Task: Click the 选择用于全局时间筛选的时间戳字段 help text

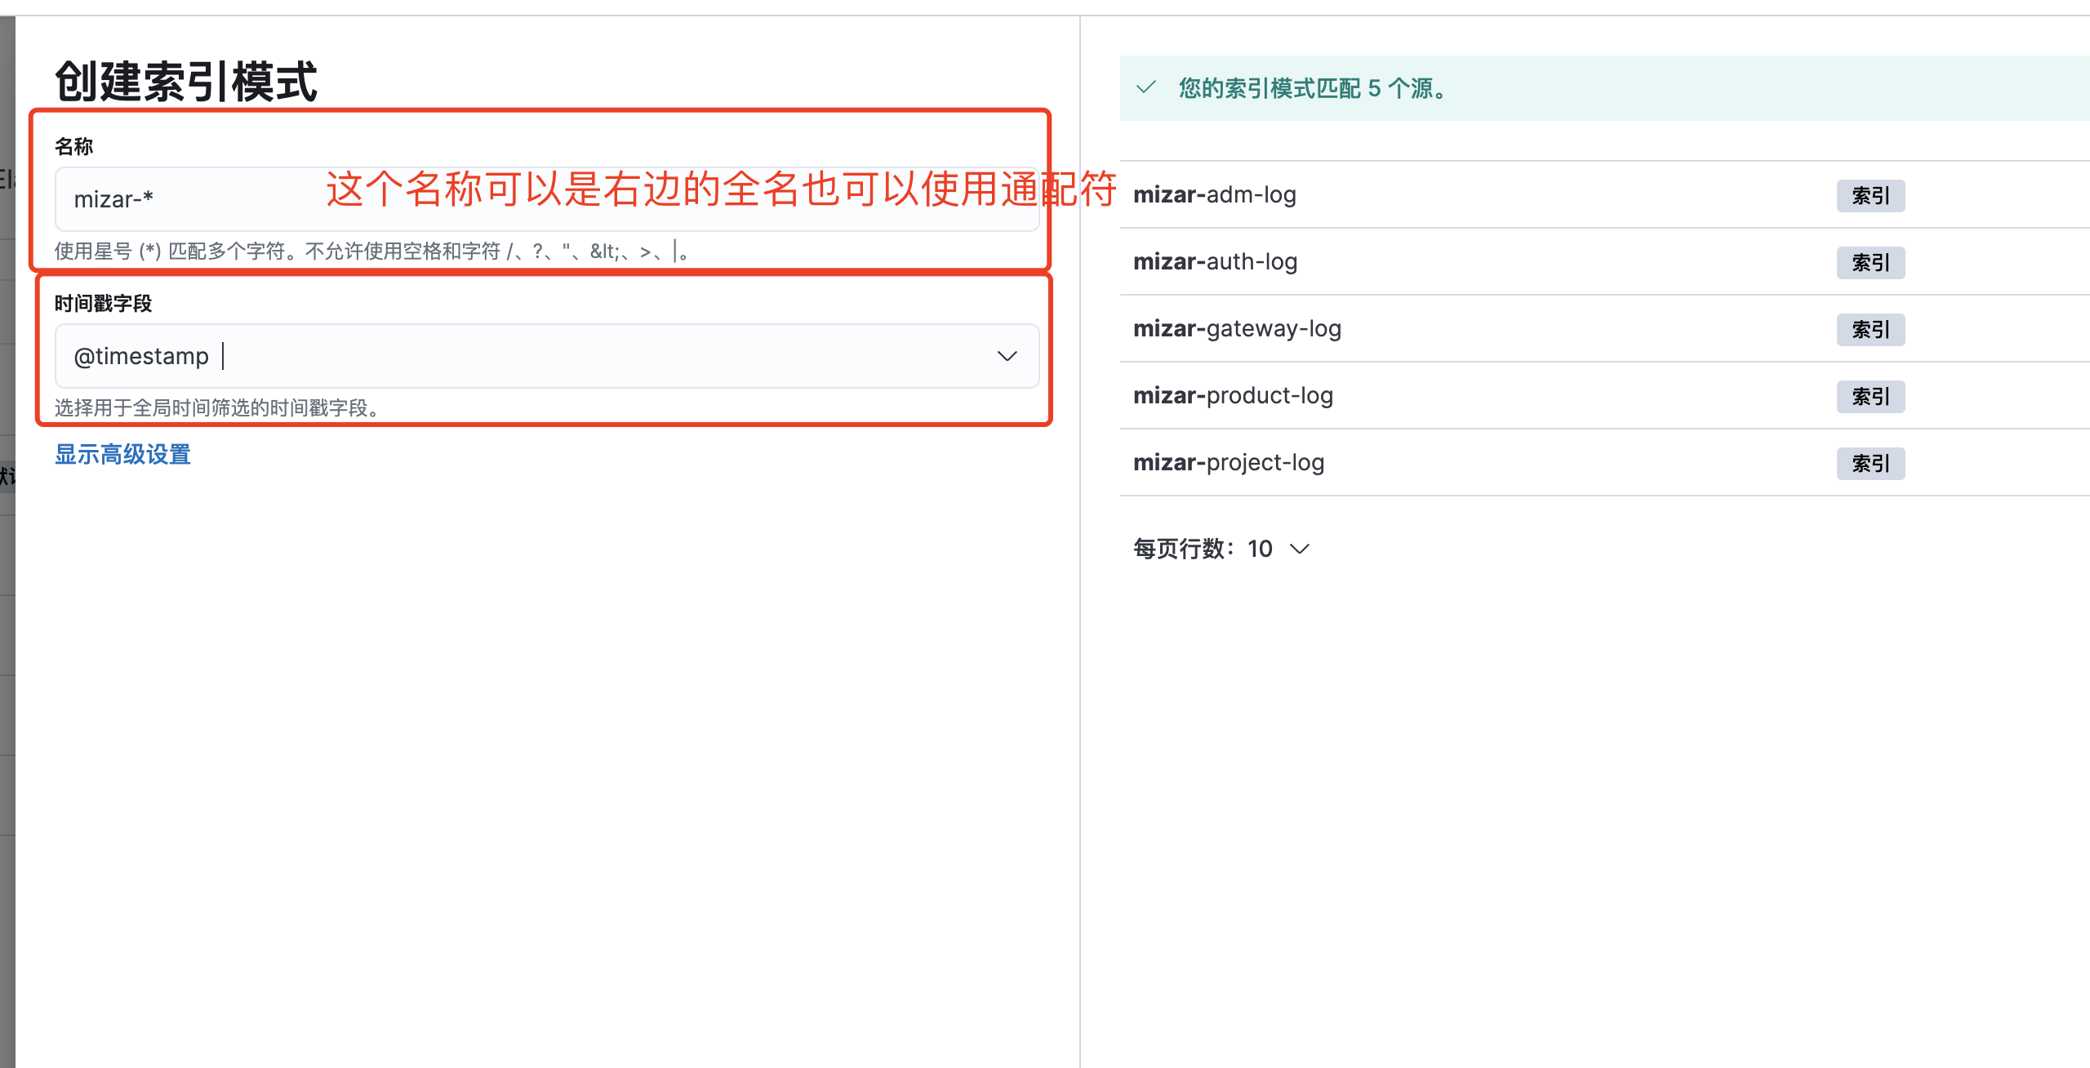Action: tap(219, 407)
